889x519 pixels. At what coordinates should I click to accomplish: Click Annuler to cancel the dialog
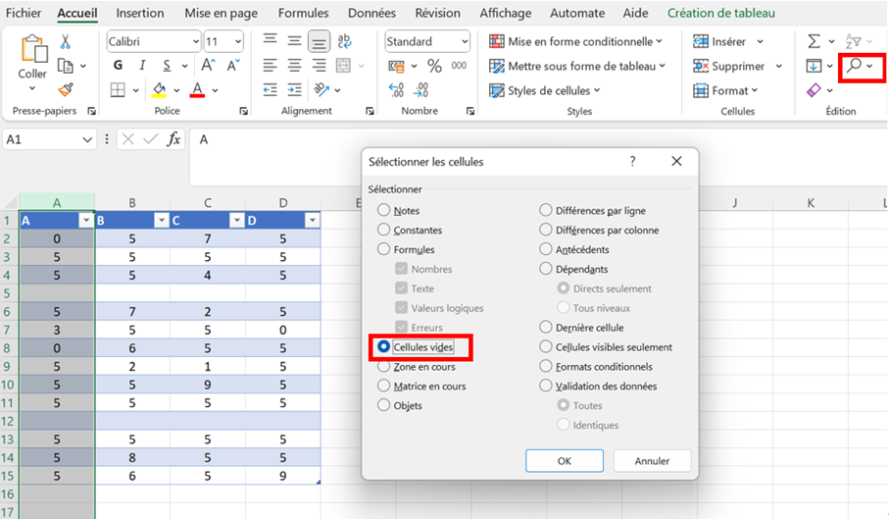pyautogui.click(x=652, y=460)
